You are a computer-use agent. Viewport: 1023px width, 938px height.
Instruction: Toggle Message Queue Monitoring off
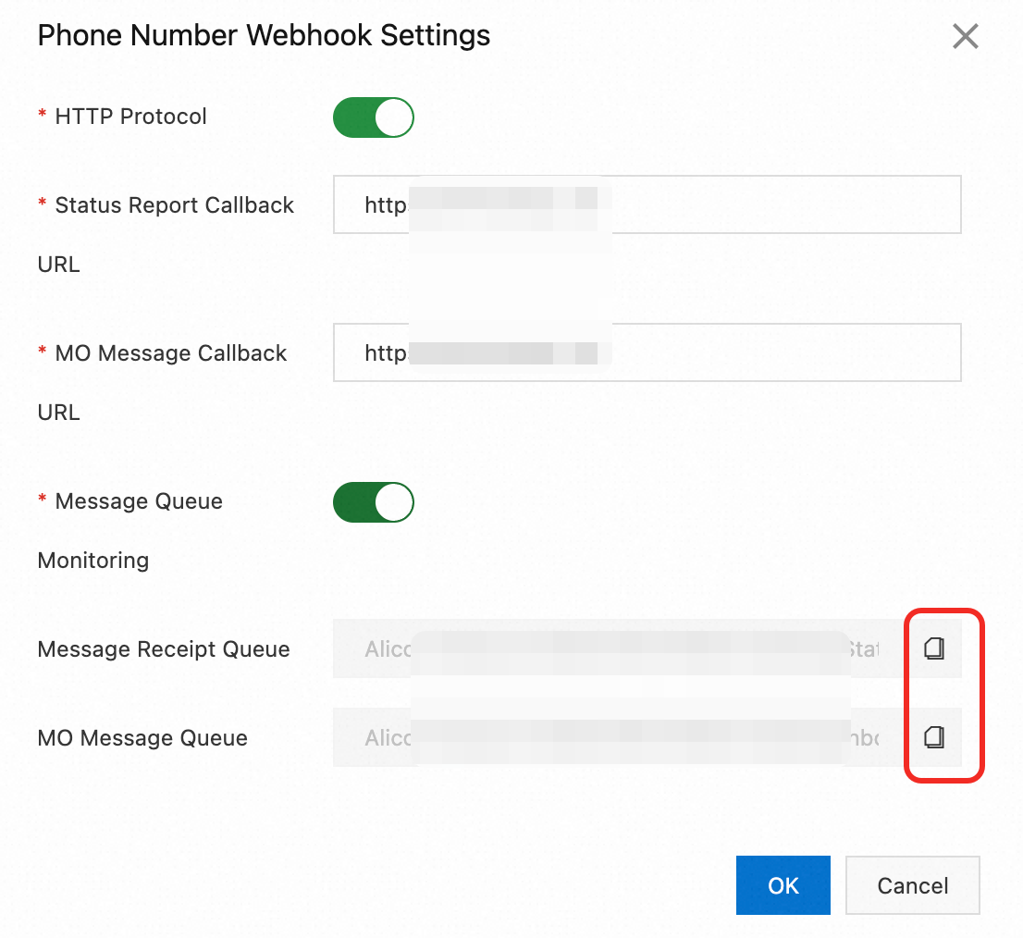pyautogui.click(x=373, y=502)
